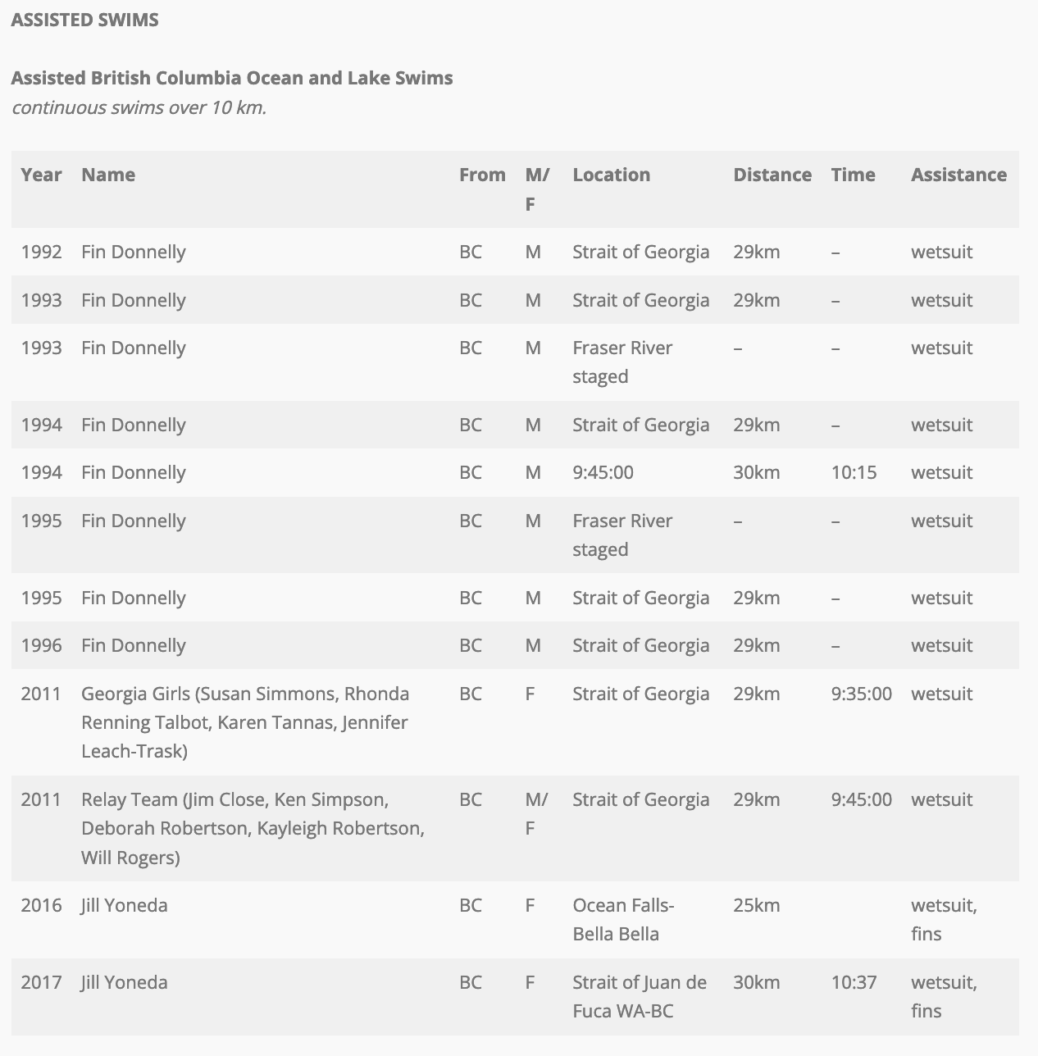
Task: Click the Relay Team name cell
Action: click(x=253, y=828)
